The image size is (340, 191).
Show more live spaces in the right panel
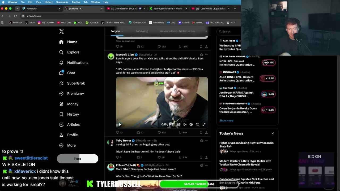coord(226,120)
